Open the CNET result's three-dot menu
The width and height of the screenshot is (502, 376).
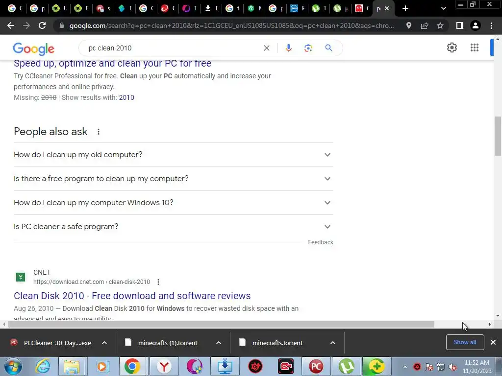(x=158, y=282)
